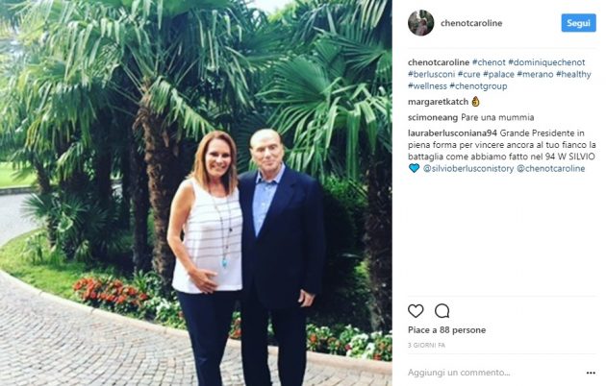Follow with the Segui button
This screenshot has height=386, width=606.
578,23
